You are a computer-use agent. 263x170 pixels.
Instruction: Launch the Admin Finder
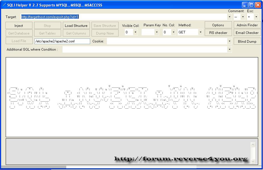[247, 25]
